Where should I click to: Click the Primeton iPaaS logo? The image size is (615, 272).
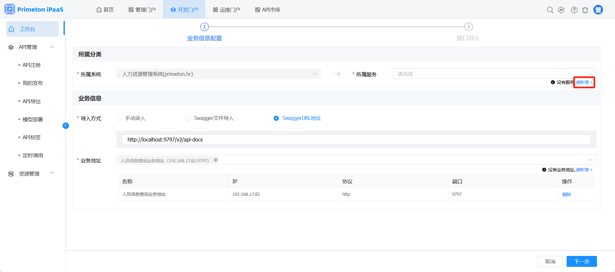point(34,9)
